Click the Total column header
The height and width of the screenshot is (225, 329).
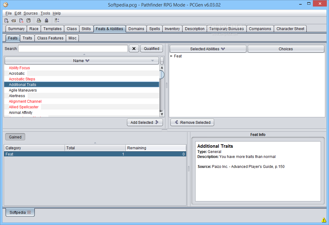(x=95, y=148)
